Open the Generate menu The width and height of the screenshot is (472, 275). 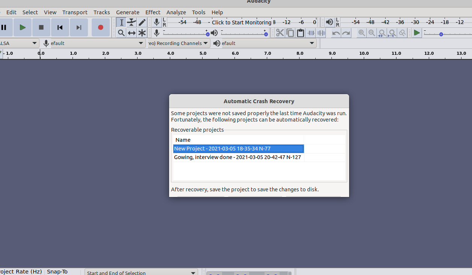point(128,12)
